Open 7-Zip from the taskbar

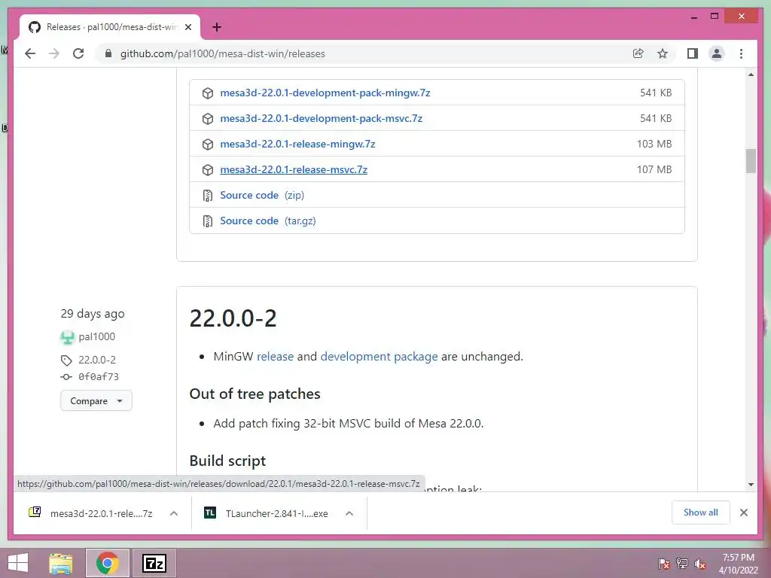pos(154,563)
